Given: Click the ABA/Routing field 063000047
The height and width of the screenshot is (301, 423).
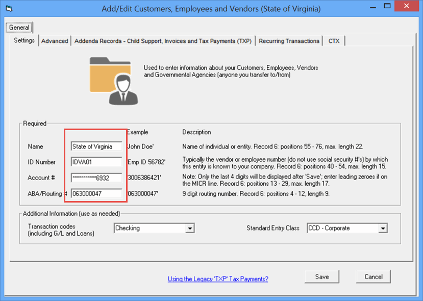Looking at the screenshot, I should click(x=96, y=193).
